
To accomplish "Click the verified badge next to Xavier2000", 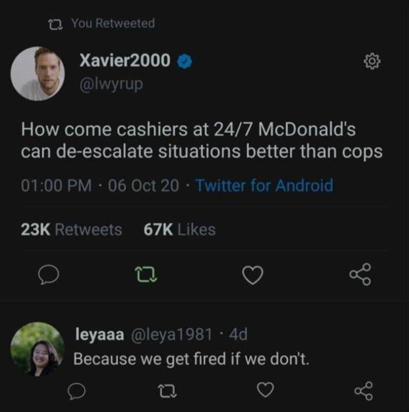I will (185, 62).
